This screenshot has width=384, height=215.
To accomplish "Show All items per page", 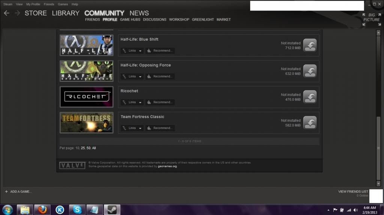I will tap(94, 148).
